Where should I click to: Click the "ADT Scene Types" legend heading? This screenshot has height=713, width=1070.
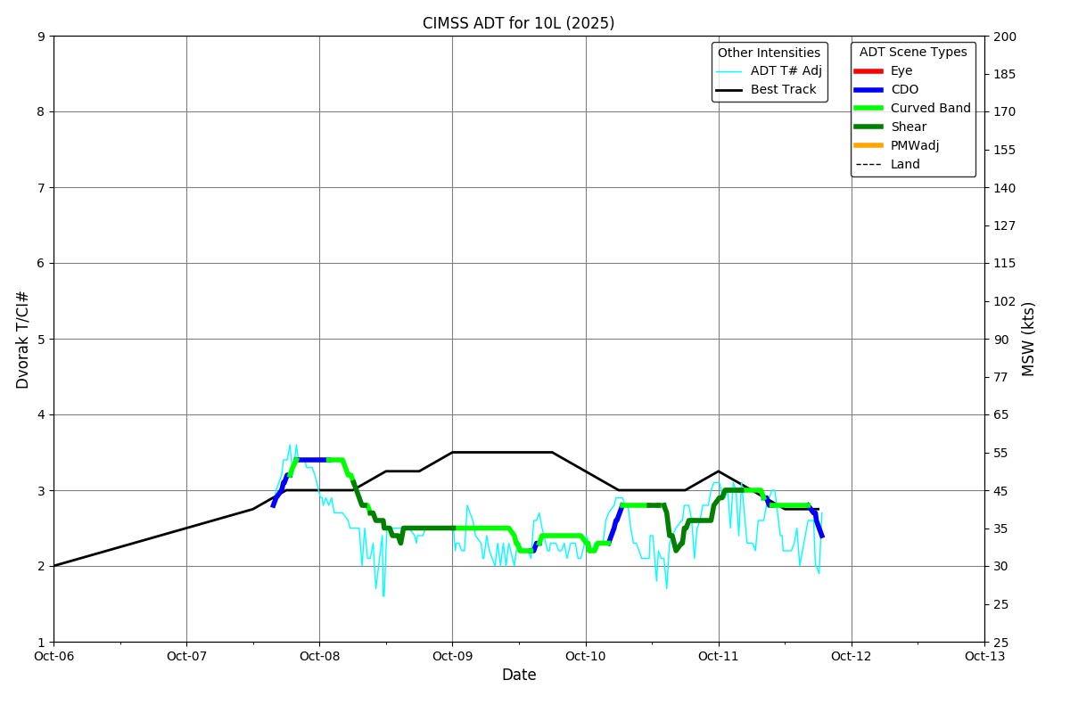pyautogui.click(x=913, y=53)
